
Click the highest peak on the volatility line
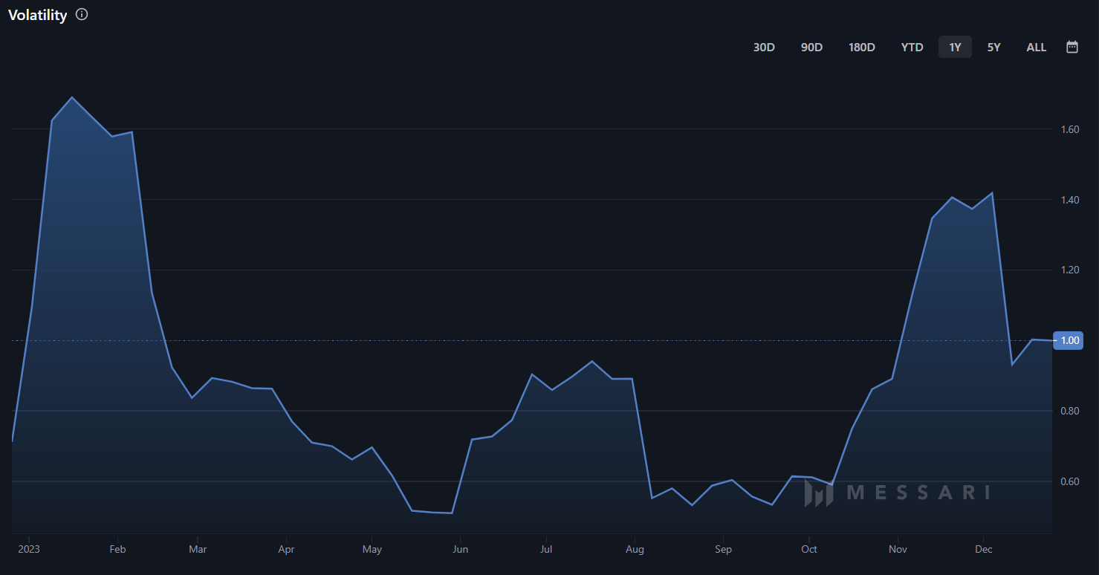[x=72, y=97]
